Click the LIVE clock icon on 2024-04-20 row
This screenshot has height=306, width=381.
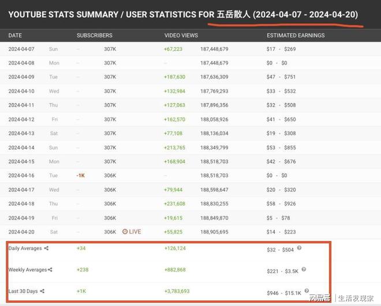point(125,231)
